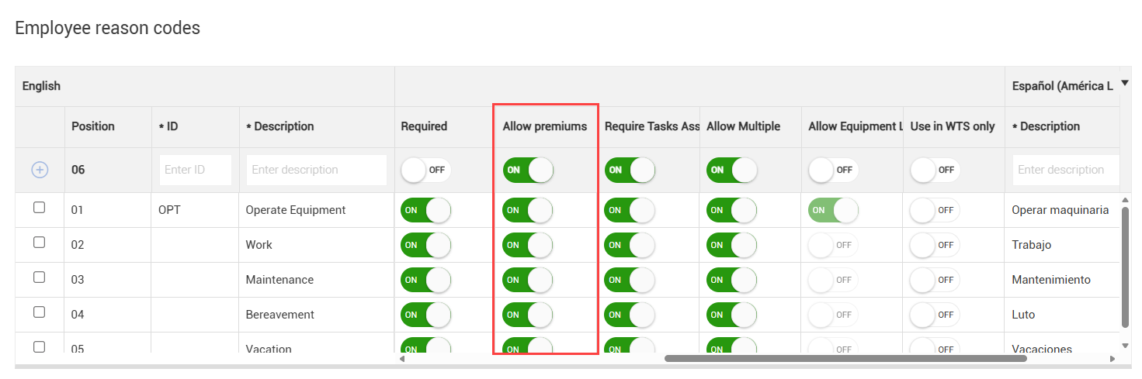
Task: Select the checkbox for position 01
Action: (x=40, y=208)
